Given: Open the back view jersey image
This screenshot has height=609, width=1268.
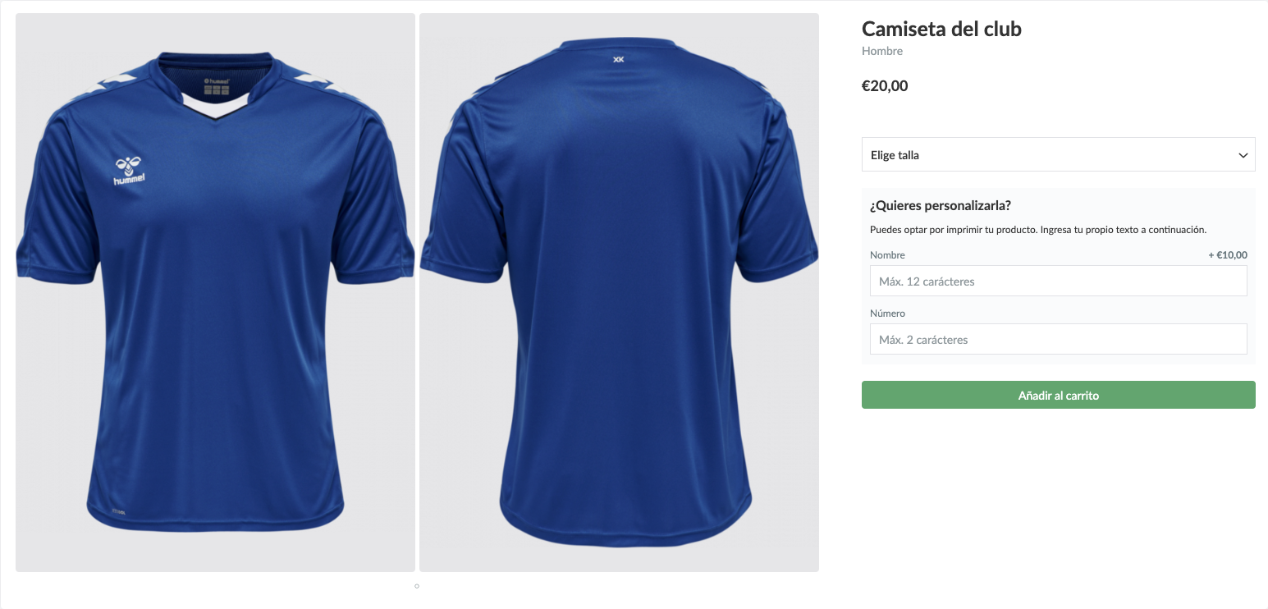Looking at the screenshot, I should [x=619, y=292].
